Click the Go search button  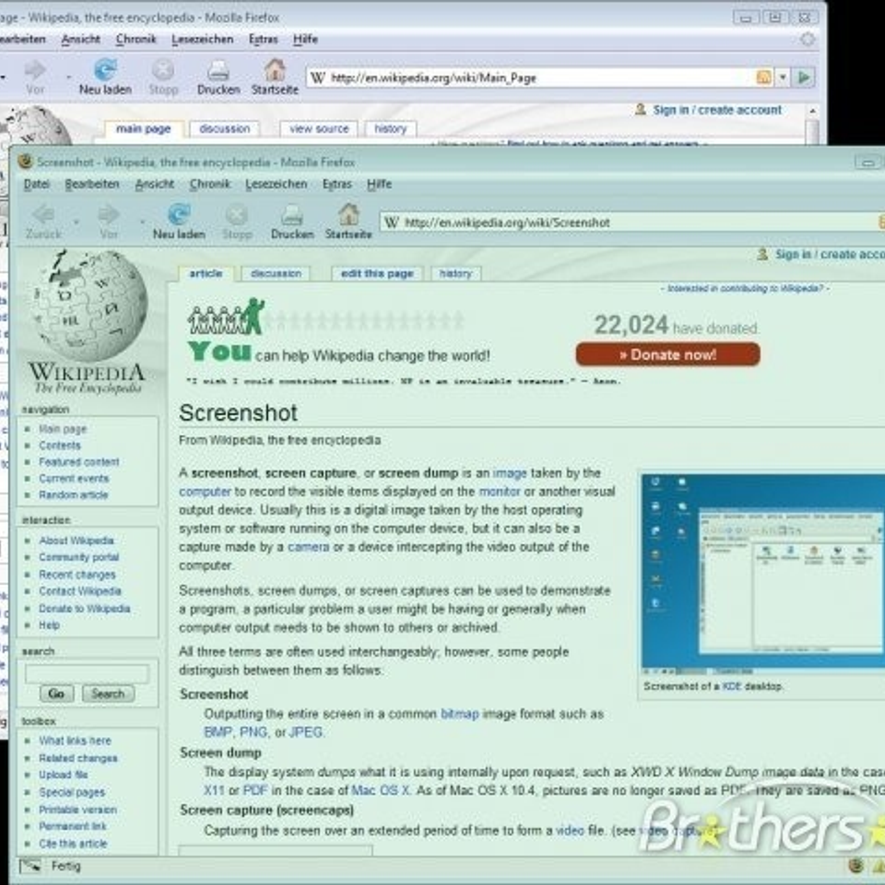(56, 693)
